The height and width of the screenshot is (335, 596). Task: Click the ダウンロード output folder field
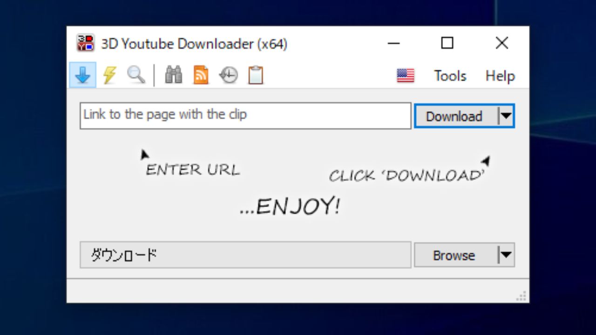click(x=245, y=255)
